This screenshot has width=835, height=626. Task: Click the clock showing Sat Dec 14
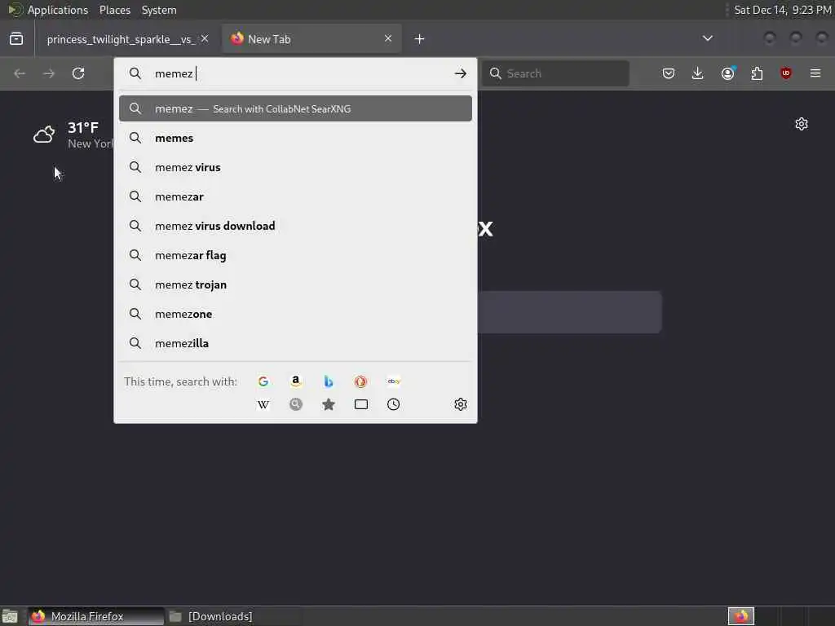pyautogui.click(x=782, y=10)
